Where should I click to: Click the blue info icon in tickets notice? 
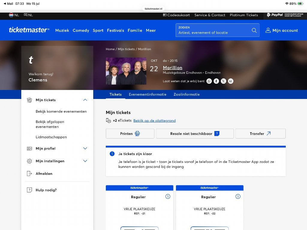click(x=112, y=154)
